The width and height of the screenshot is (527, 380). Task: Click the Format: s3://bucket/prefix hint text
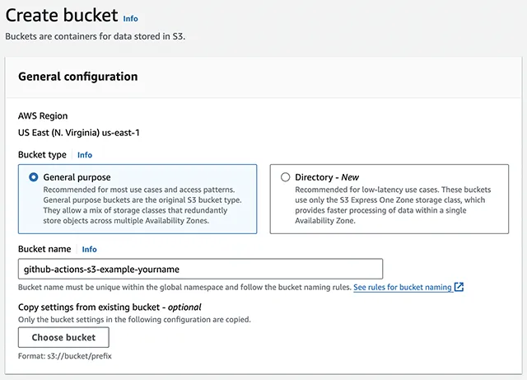coord(65,356)
